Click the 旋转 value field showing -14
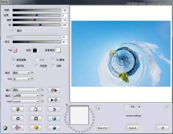 65,20
